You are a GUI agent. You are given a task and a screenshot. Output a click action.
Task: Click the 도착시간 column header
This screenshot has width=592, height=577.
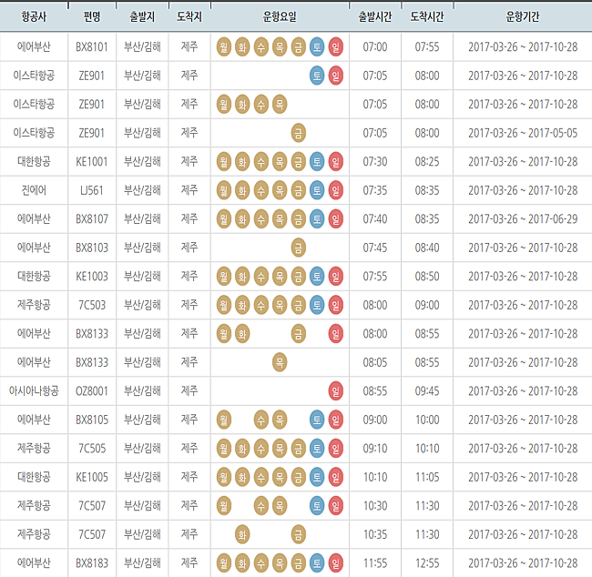pos(427,16)
